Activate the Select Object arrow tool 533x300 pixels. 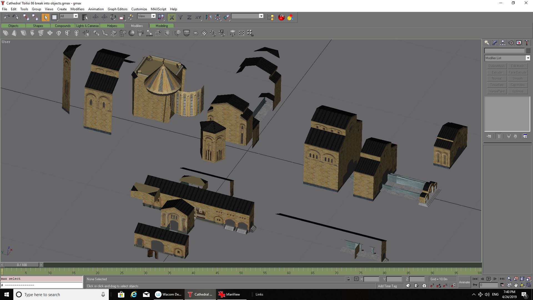[45, 17]
